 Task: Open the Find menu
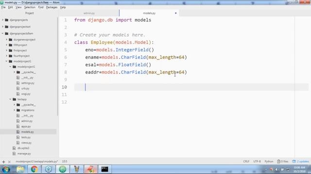tap(41, 7)
